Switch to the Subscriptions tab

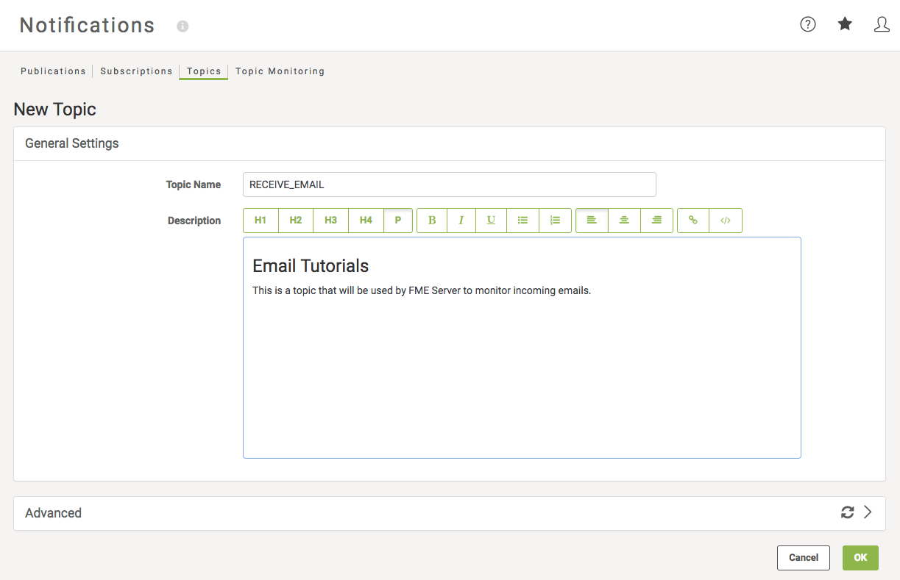click(x=136, y=71)
